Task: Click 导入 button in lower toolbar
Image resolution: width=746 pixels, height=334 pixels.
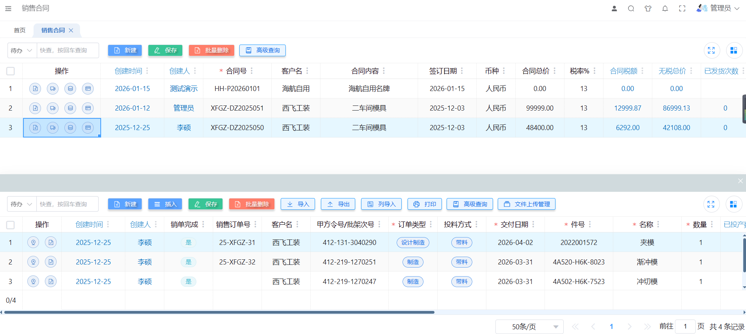Action: click(x=298, y=204)
